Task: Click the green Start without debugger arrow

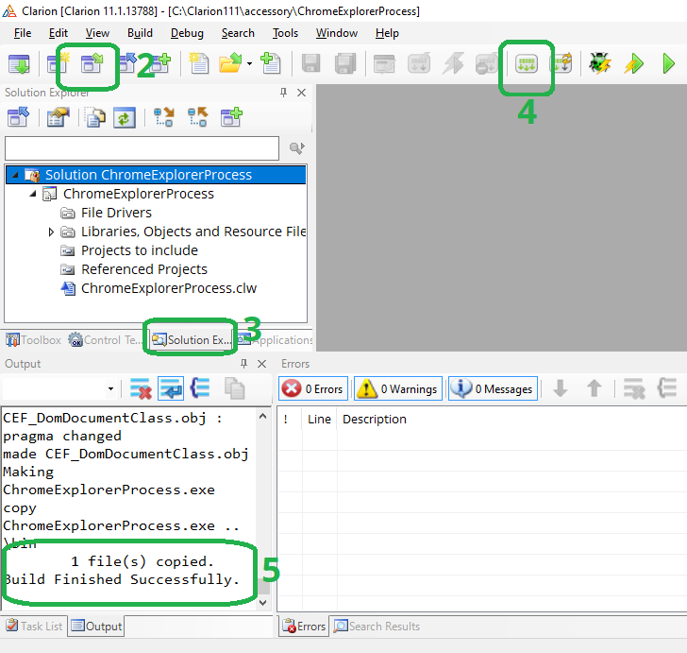Action: coord(669,64)
